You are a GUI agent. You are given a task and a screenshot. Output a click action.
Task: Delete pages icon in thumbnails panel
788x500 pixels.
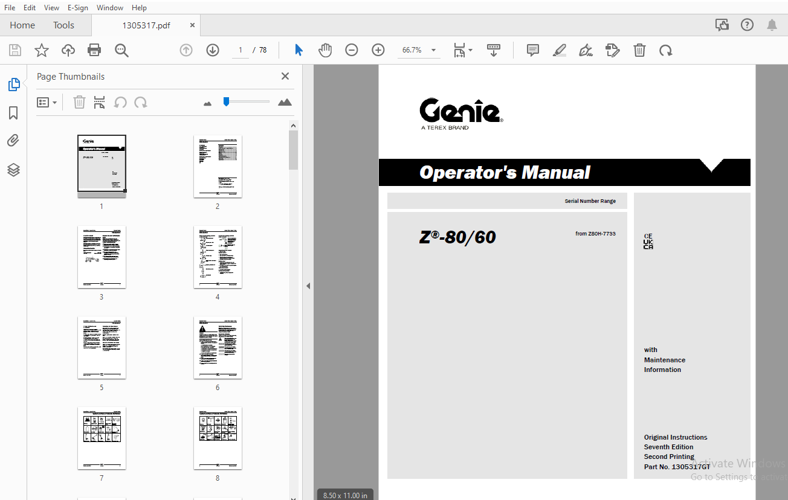pos(79,102)
